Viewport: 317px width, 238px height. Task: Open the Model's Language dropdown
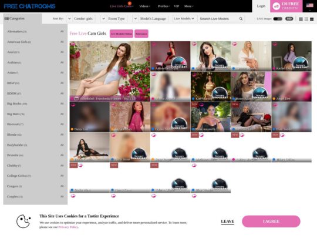tap(150, 19)
